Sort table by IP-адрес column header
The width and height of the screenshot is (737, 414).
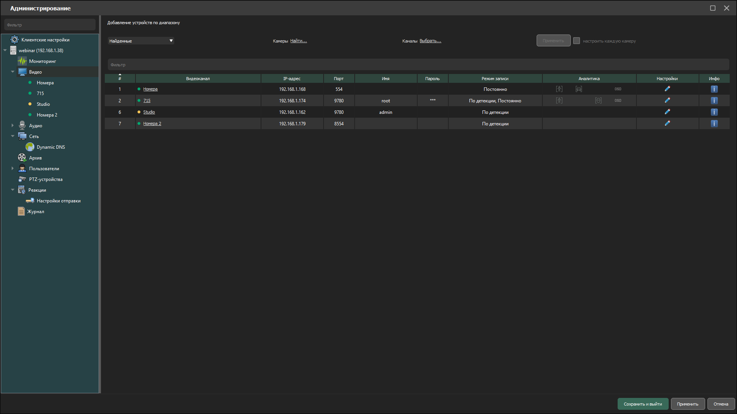point(292,79)
